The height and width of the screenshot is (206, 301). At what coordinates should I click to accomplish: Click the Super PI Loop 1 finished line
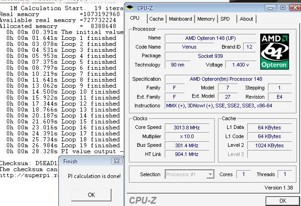click(61, 38)
